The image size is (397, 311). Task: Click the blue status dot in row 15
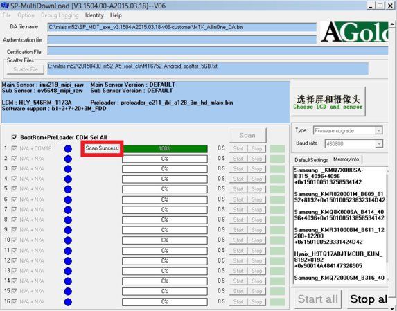(x=68, y=292)
